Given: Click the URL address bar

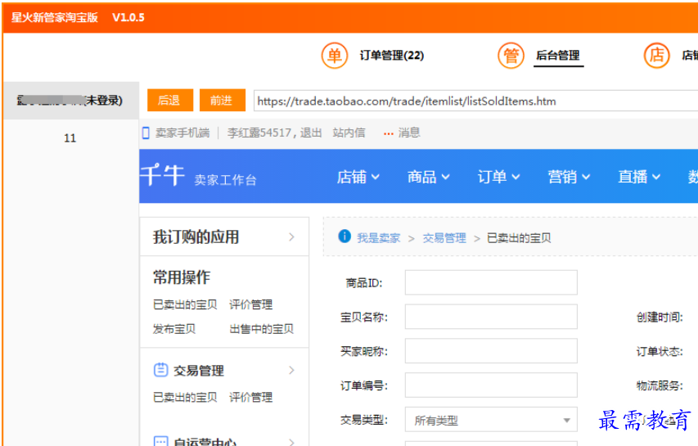Looking at the screenshot, I should coord(475,101).
